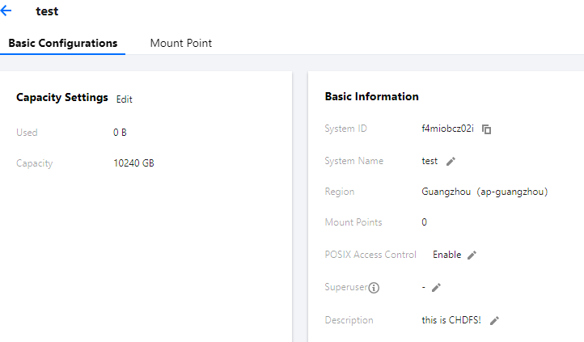Screen dimensions: 584x342
Task: Edit the POSIX Access Control setting
Action: [x=472, y=255]
